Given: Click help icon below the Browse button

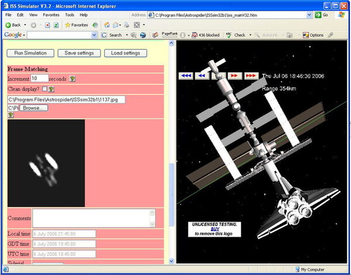Looking at the screenshot, I should [11, 115].
